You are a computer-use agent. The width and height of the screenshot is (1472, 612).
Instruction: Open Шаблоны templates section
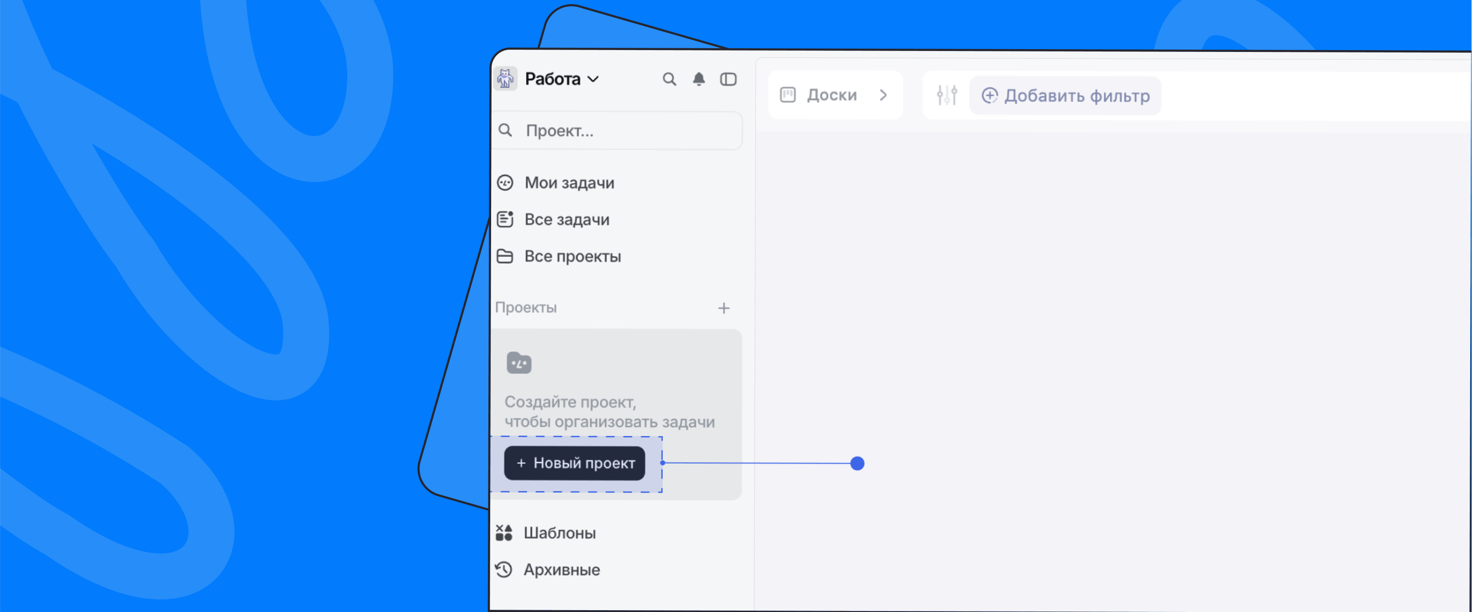pyautogui.click(x=560, y=533)
